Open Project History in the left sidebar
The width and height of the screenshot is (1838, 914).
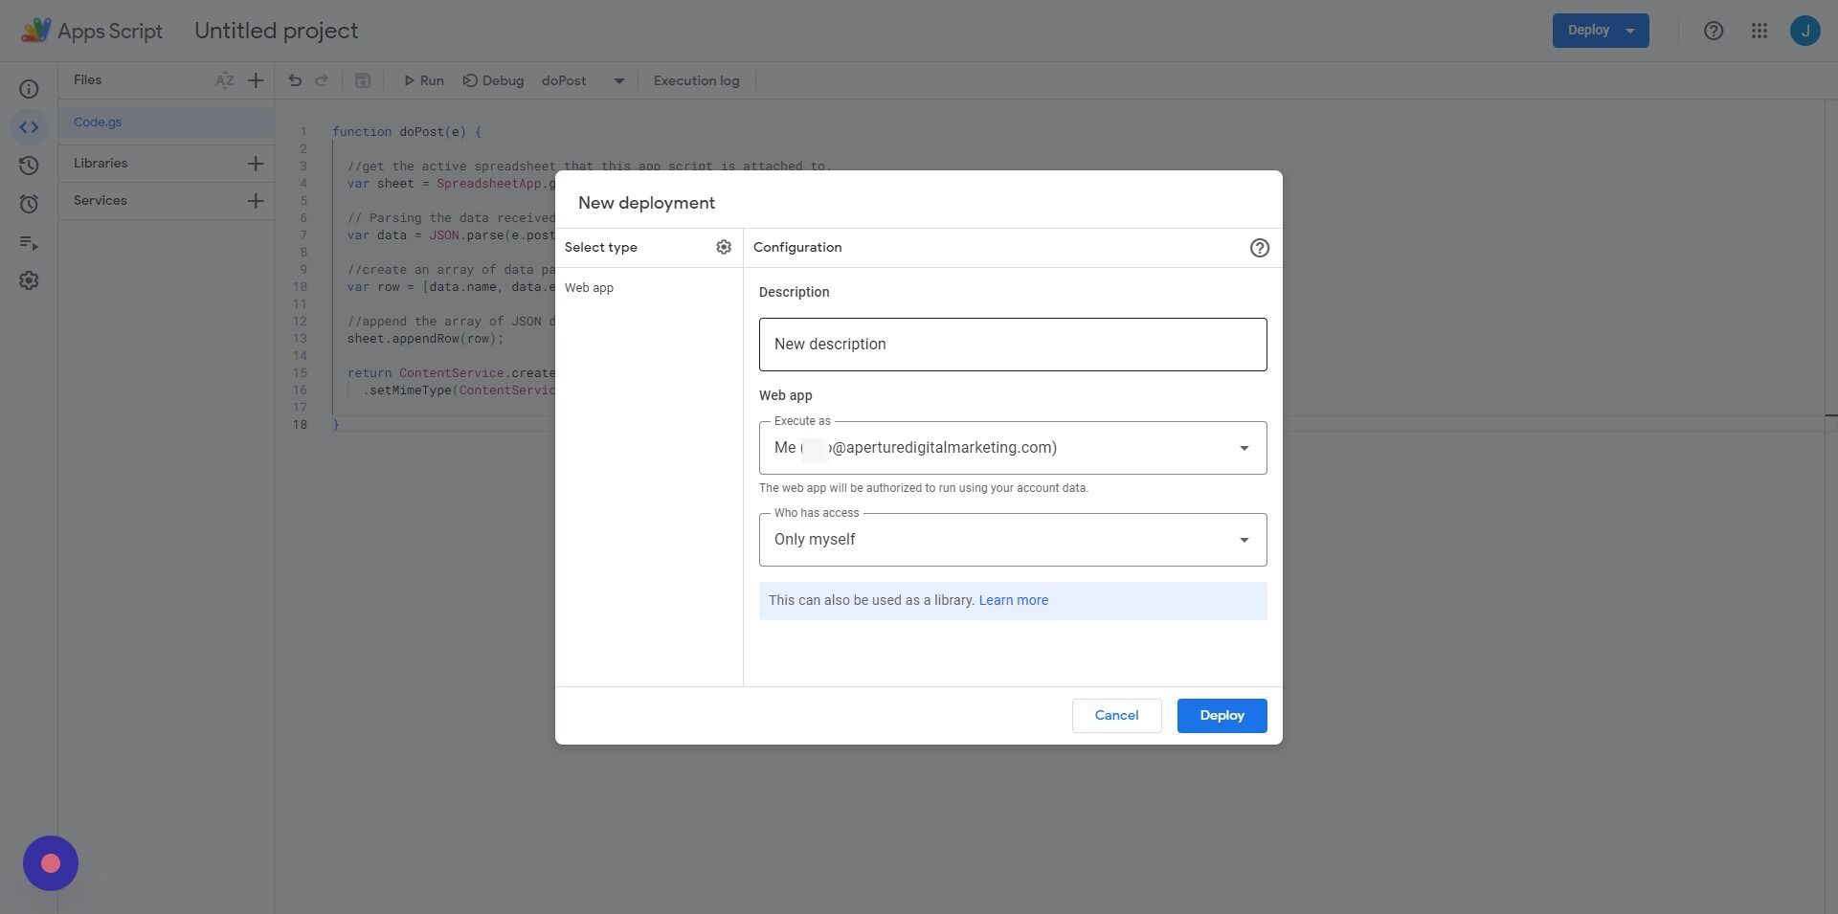[29, 165]
